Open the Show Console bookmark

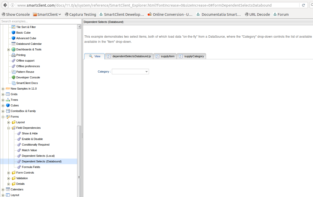click(16, 15)
